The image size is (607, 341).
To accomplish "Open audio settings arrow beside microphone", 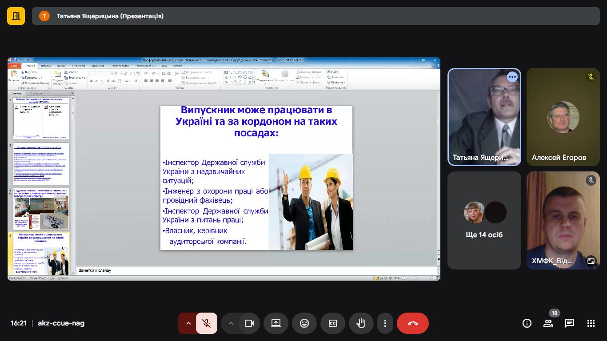I will (x=188, y=323).
